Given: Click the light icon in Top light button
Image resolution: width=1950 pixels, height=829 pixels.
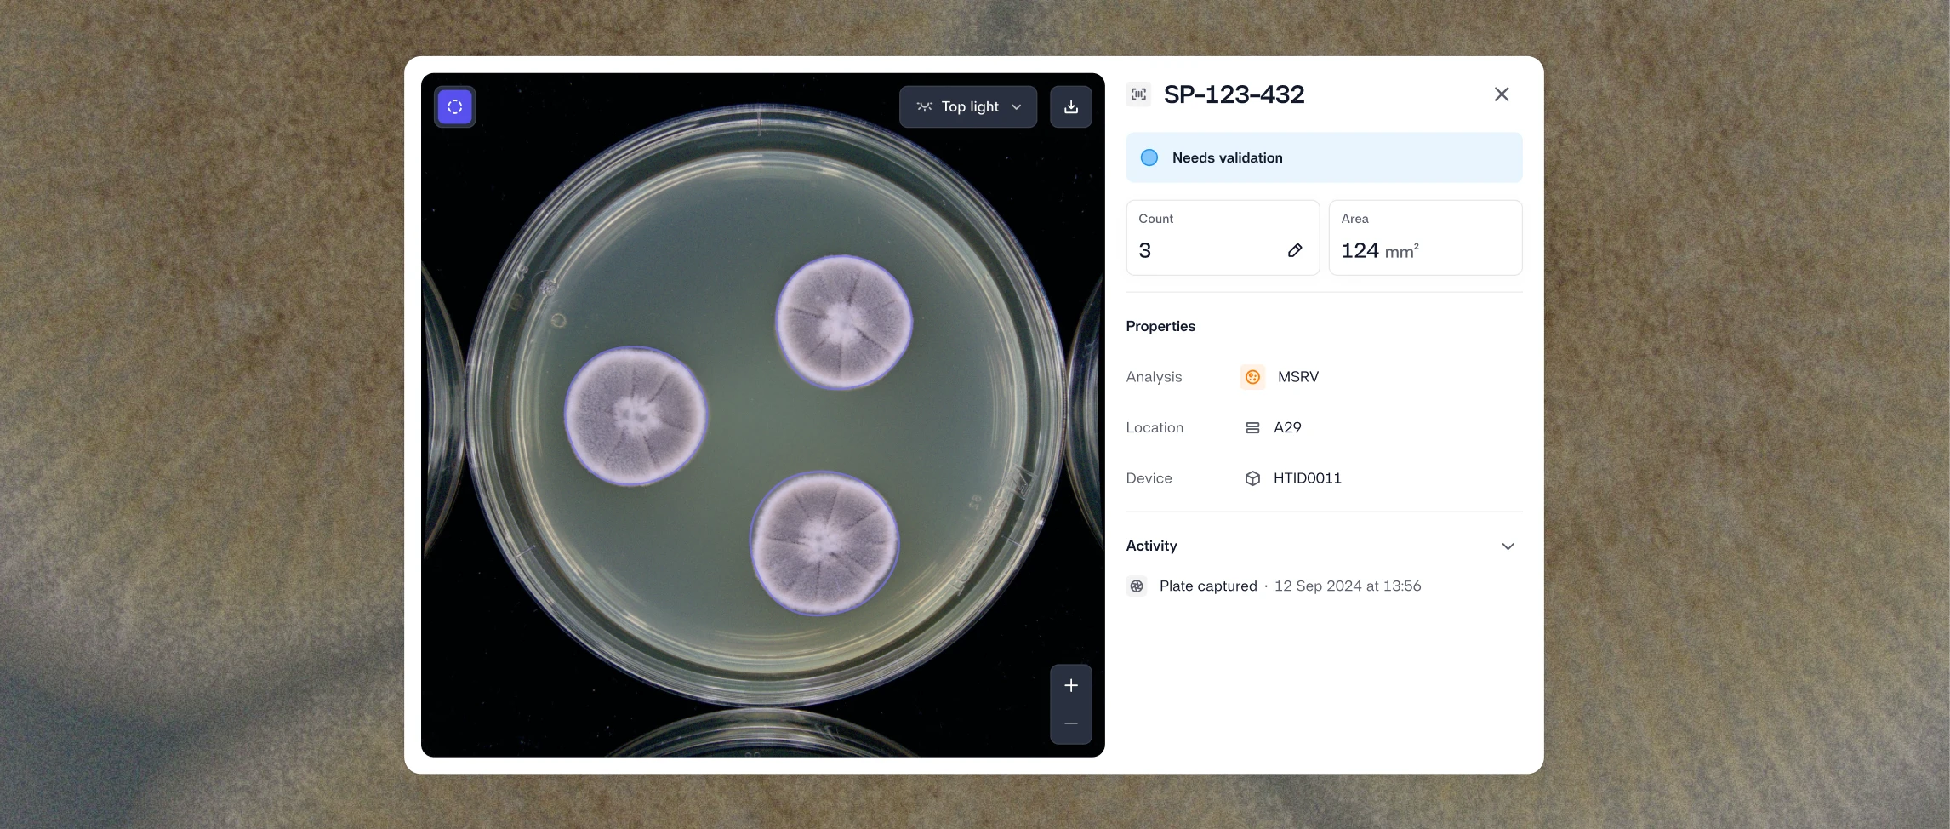Looking at the screenshot, I should coord(924,107).
